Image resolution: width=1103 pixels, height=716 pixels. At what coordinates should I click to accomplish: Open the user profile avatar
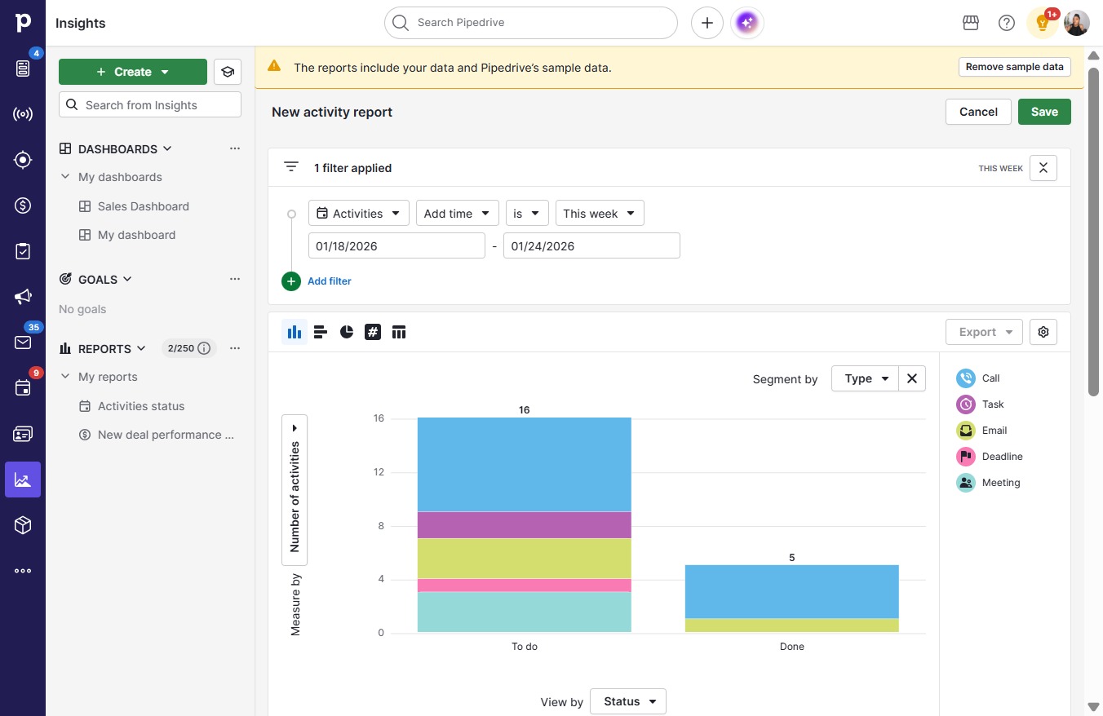pyautogui.click(x=1077, y=23)
